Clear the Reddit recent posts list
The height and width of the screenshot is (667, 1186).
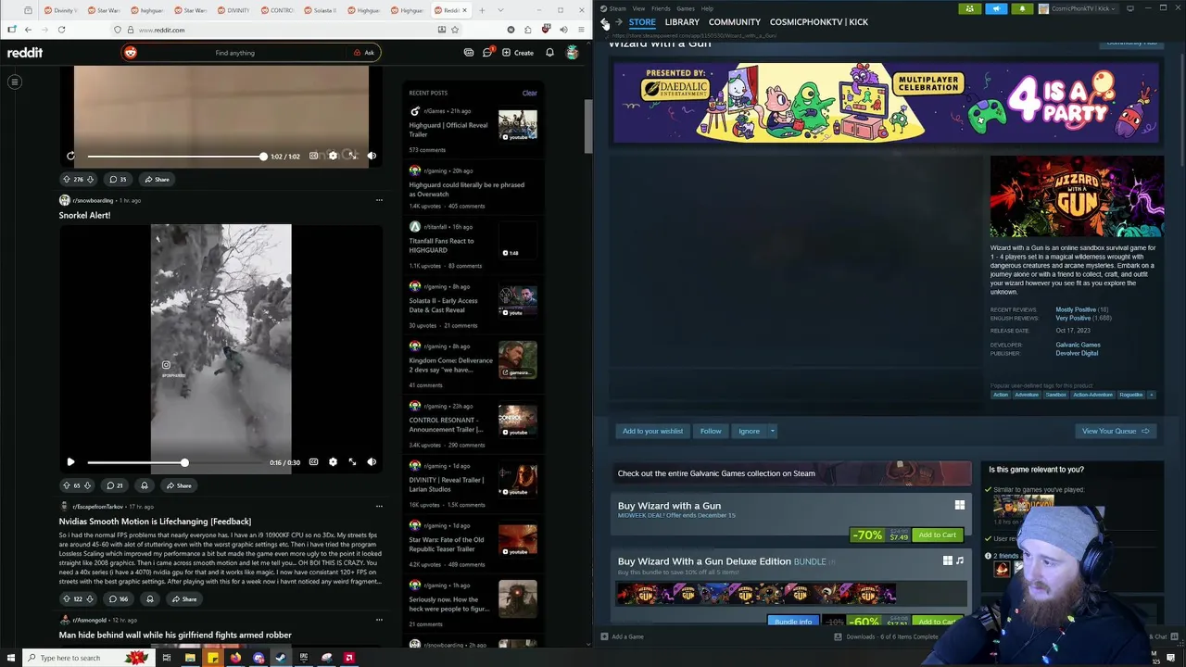point(529,93)
